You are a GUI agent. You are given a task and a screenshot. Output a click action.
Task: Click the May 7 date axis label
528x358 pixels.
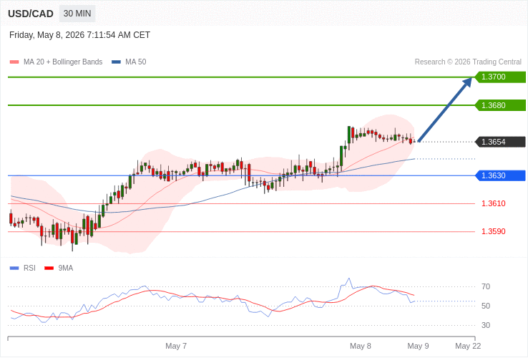(176, 347)
